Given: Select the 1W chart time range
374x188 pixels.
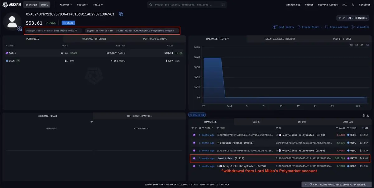Looking at the screenshot, I should click(x=351, y=45).
